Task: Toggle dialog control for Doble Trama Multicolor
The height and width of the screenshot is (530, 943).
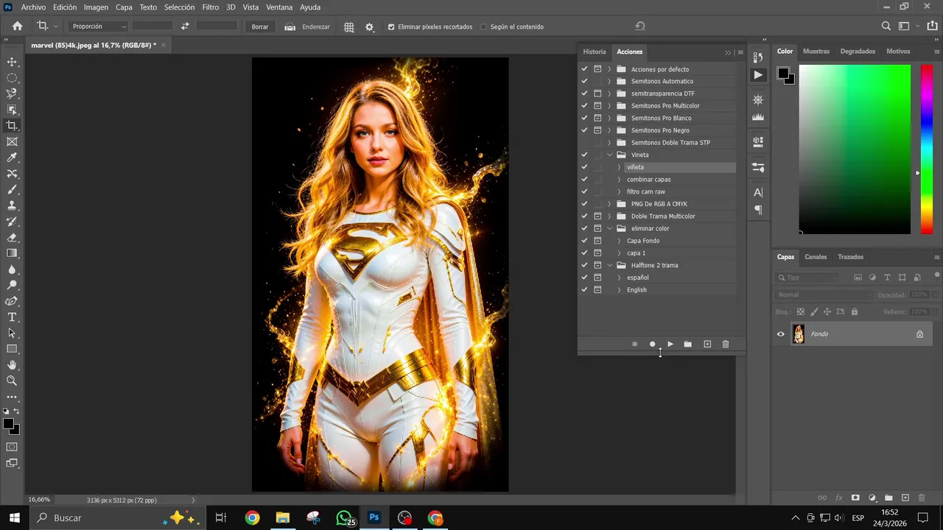Action: coord(597,216)
